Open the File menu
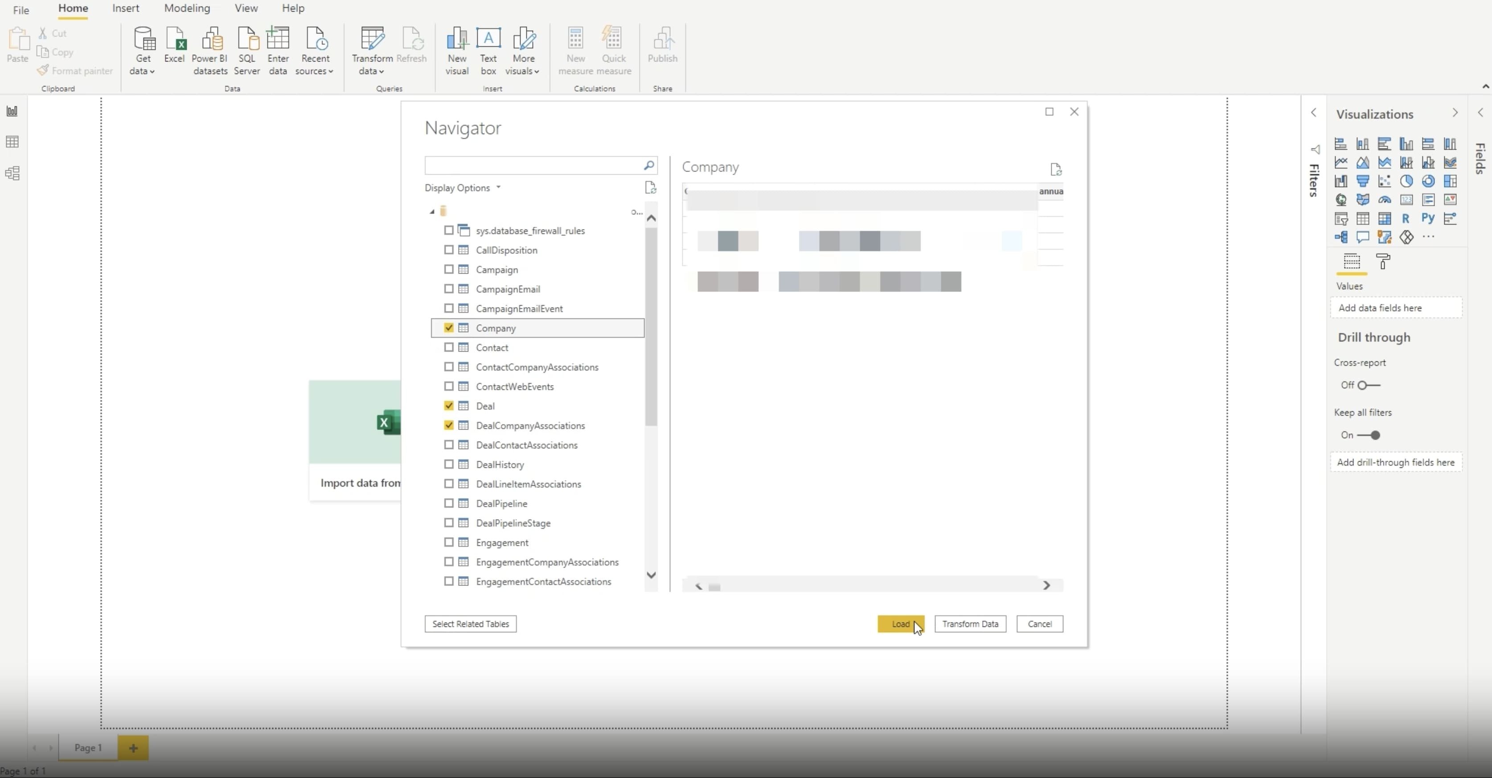The image size is (1492, 778). (21, 10)
